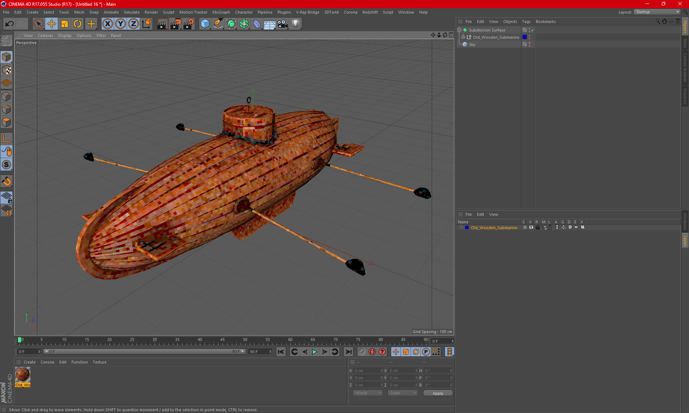Toggle visibility of Sky object
The width and height of the screenshot is (689, 413).
[530, 44]
